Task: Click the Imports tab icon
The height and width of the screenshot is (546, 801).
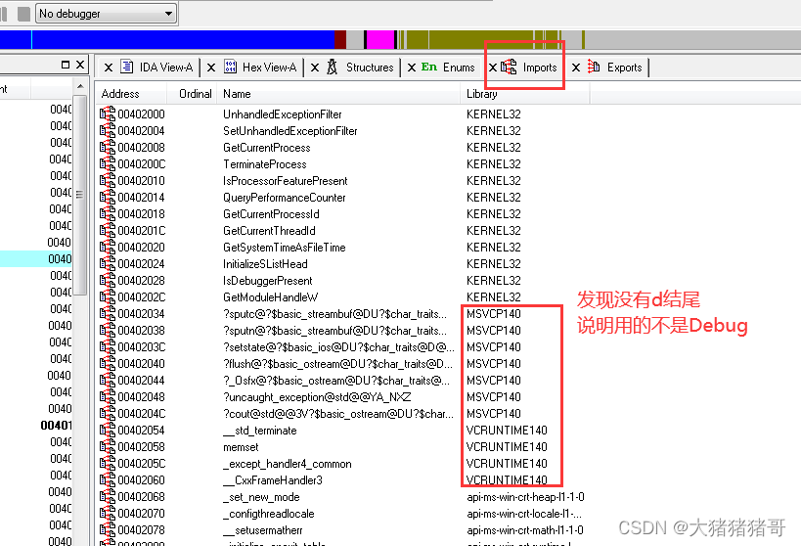Action: (x=509, y=67)
